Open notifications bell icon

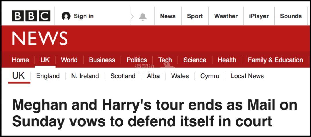point(142,17)
